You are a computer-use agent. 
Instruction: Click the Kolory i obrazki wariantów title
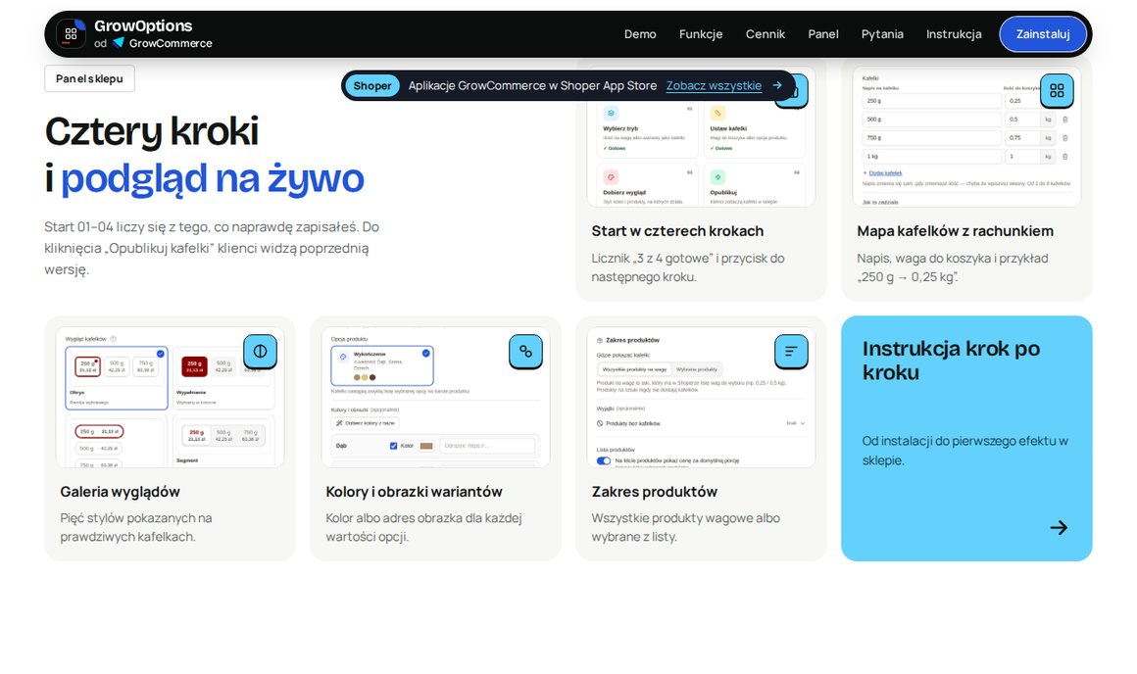[414, 492]
